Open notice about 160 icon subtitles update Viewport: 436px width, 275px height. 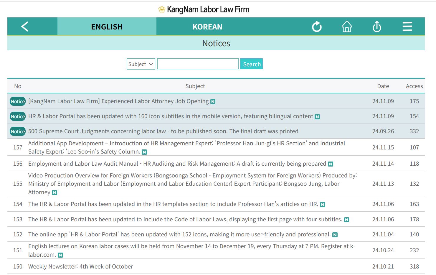(x=171, y=116)
